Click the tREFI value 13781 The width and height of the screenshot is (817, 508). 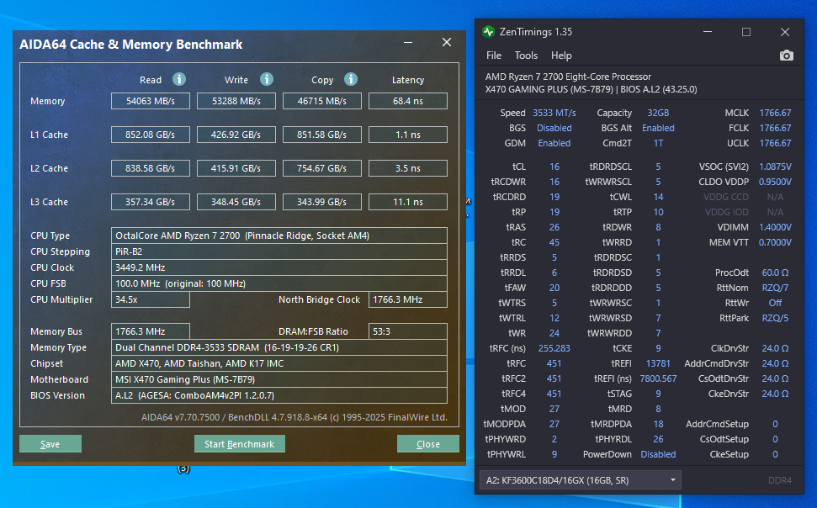click(658, 363)
